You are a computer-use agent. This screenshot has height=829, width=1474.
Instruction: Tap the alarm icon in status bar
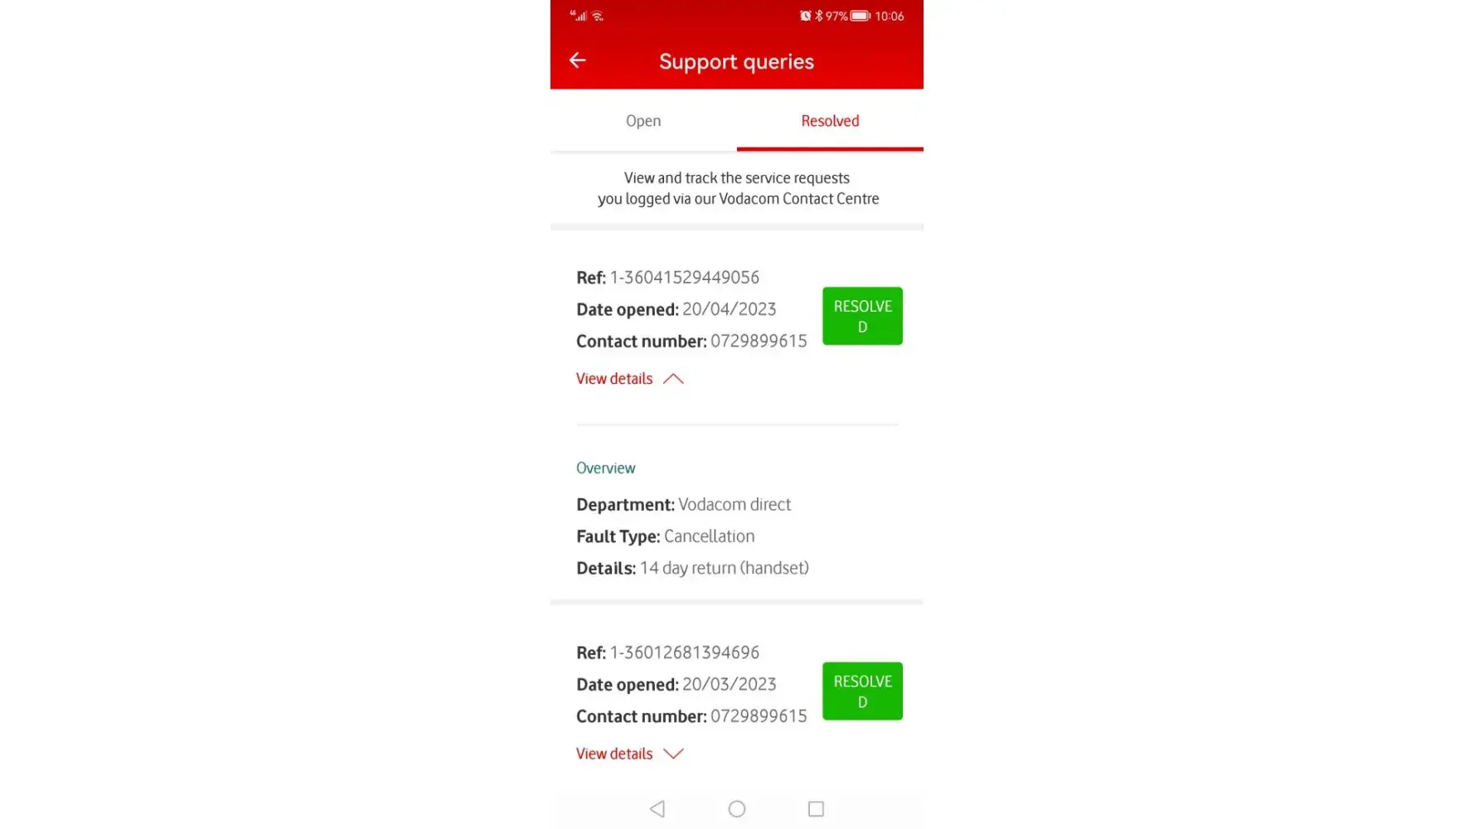(805, 16)
